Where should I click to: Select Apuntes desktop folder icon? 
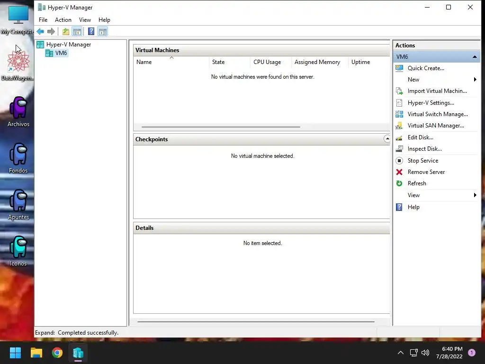pyautogui.click(x=18, y=204)
